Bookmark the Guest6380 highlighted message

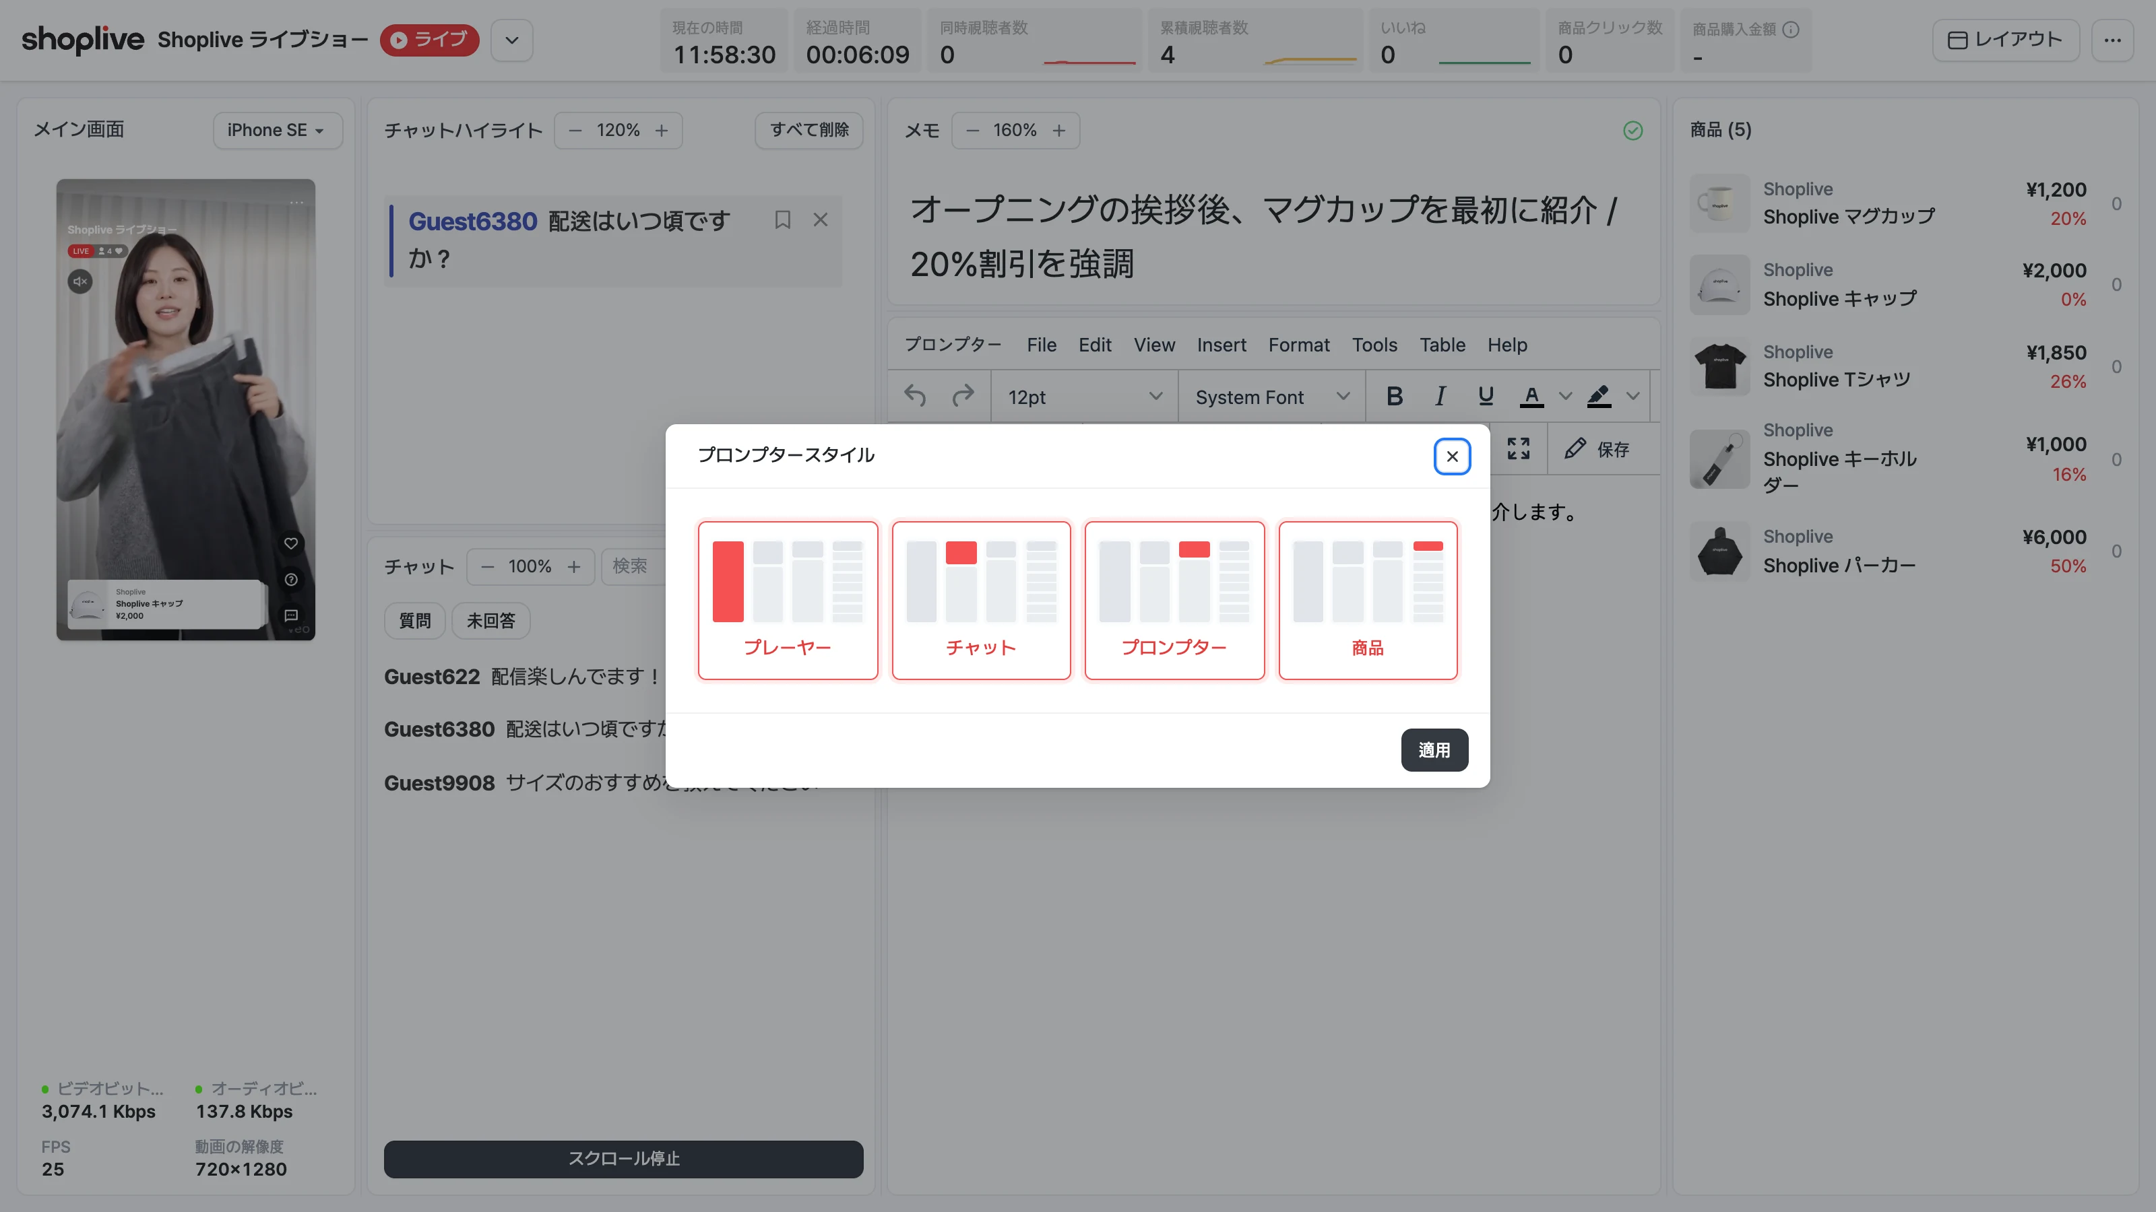point(782,220)
